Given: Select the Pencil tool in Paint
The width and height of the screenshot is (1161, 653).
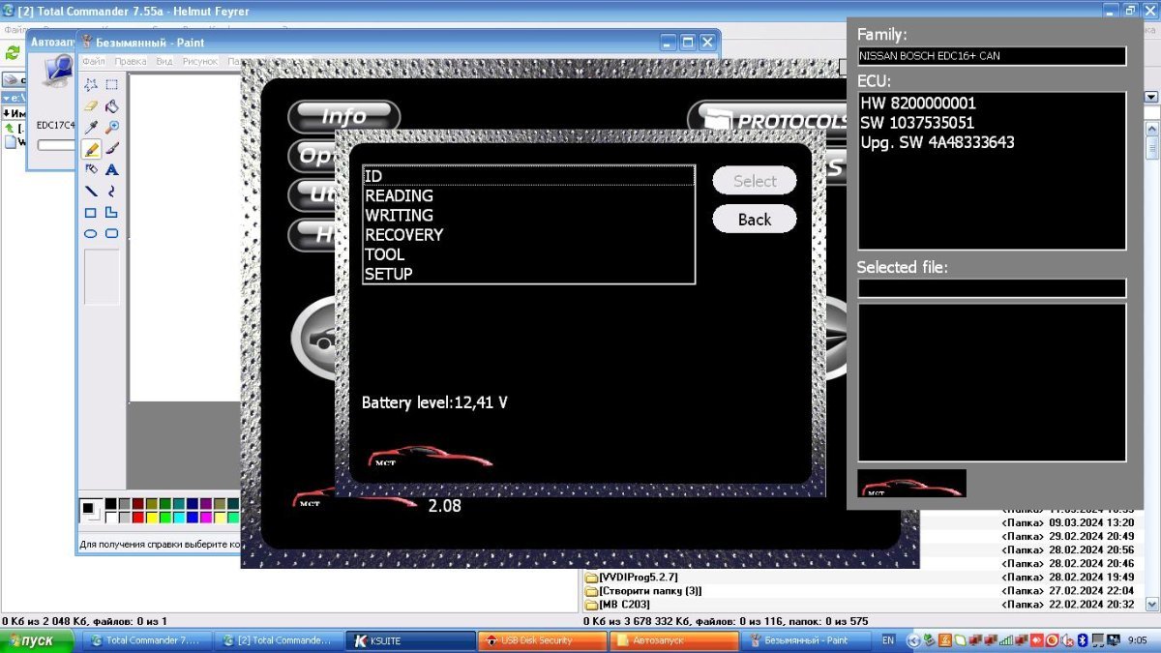Looking at the screenshot, I should pos(91,148).
